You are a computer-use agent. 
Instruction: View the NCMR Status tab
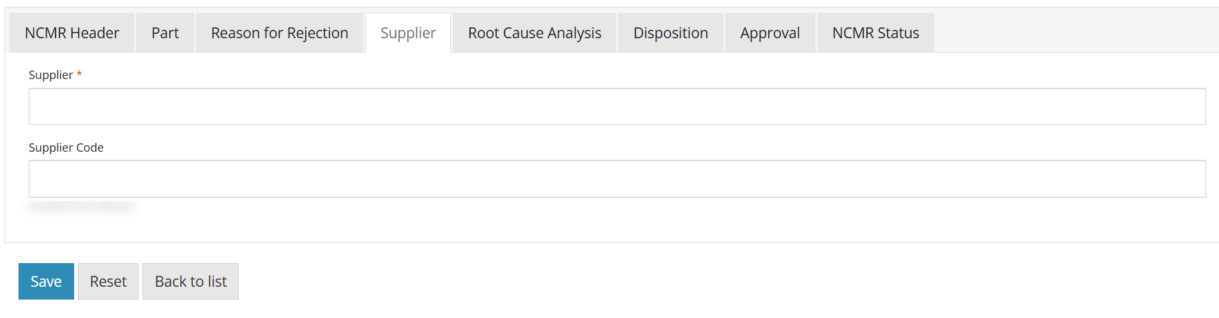[875, 33]
